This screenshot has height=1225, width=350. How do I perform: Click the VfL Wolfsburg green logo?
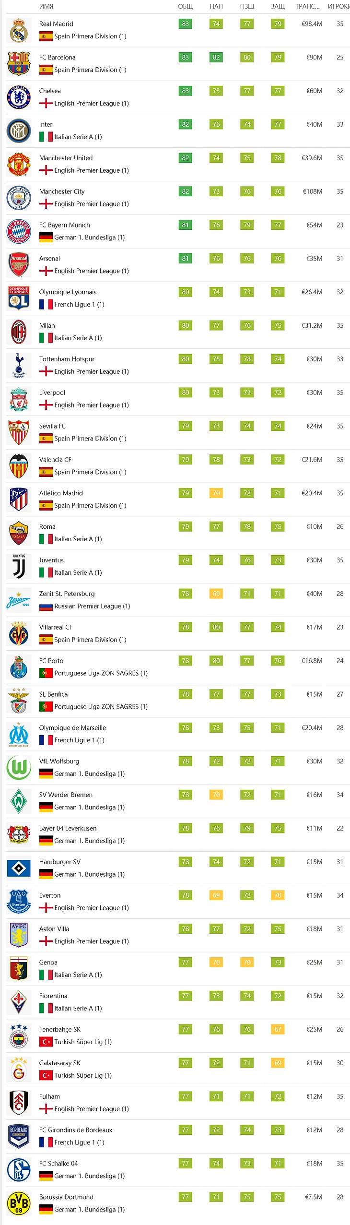click(19, 768)
